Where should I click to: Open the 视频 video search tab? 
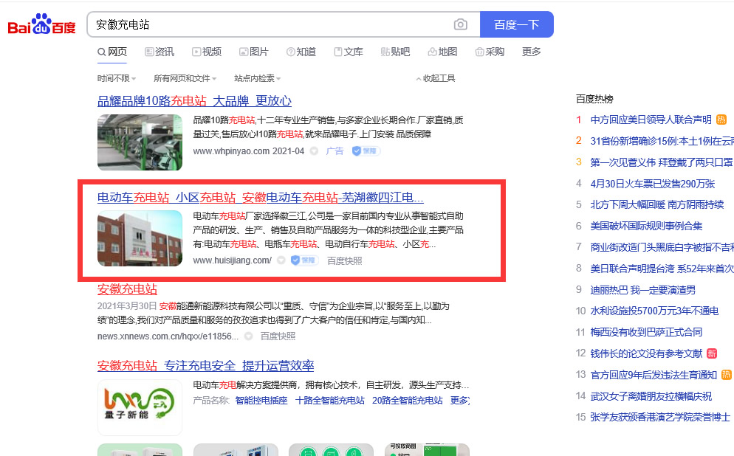[x=207, y=52]
